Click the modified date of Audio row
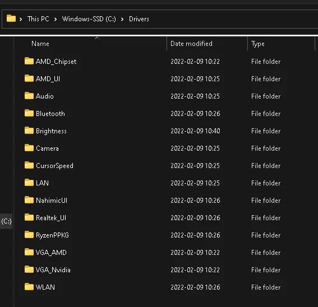The width and height of the screenshot is (318, 307). coord(195,96)
